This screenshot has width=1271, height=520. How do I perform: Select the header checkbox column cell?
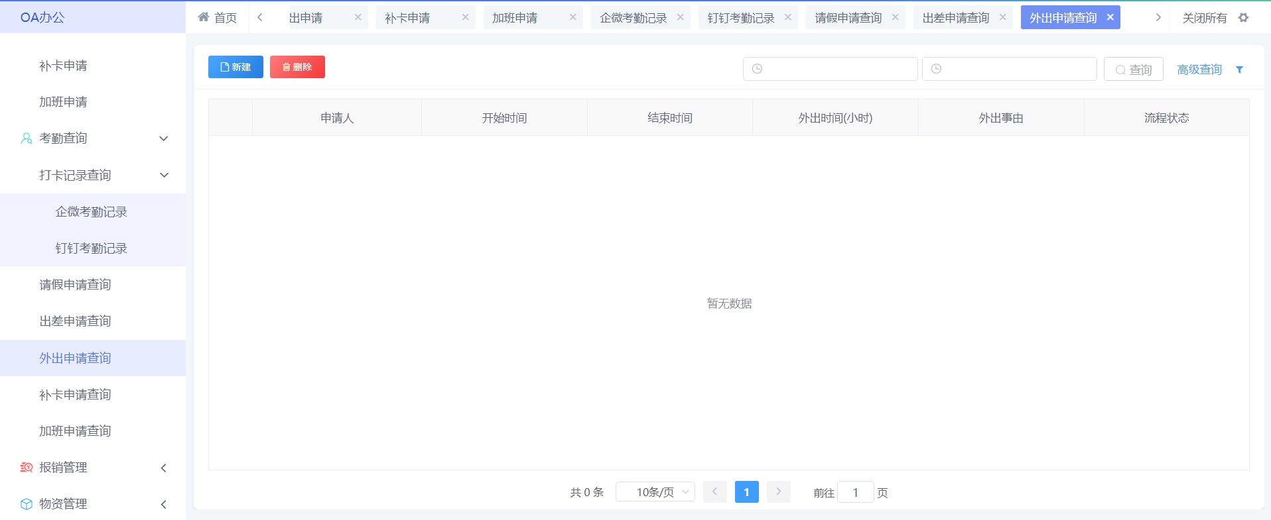click(x=230, y=118)
